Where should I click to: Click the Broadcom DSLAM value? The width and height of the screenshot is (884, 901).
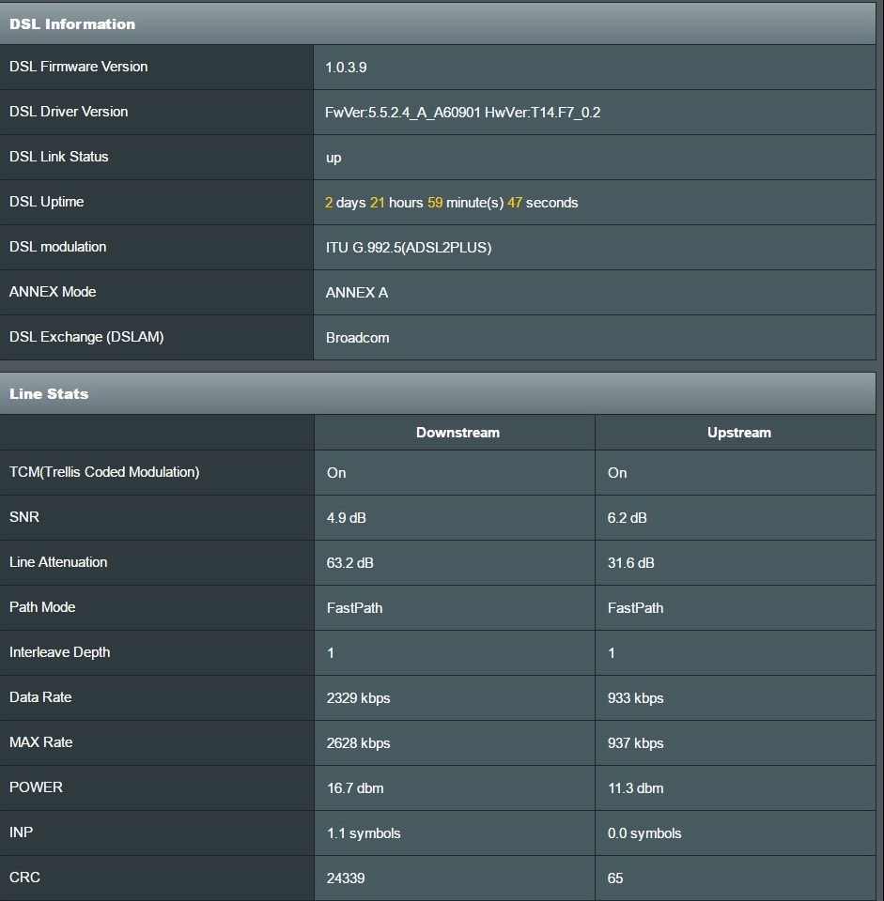(357, 338)
